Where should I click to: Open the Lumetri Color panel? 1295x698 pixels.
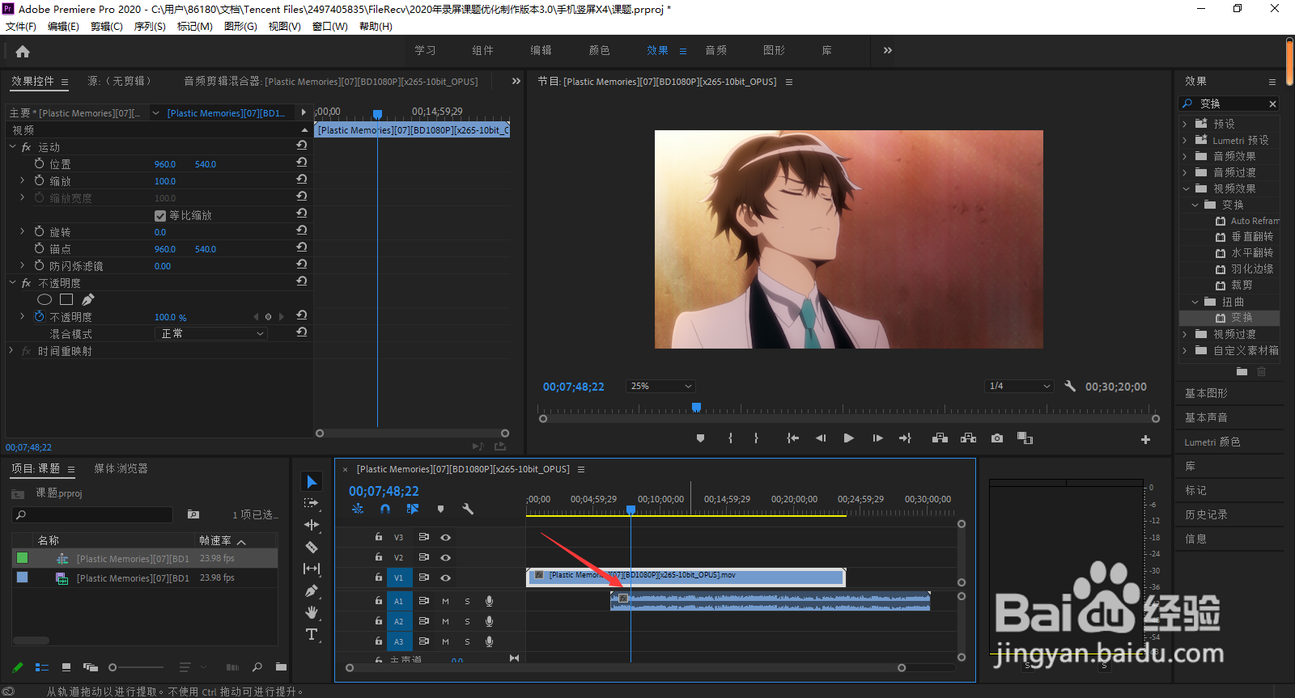1212,442
